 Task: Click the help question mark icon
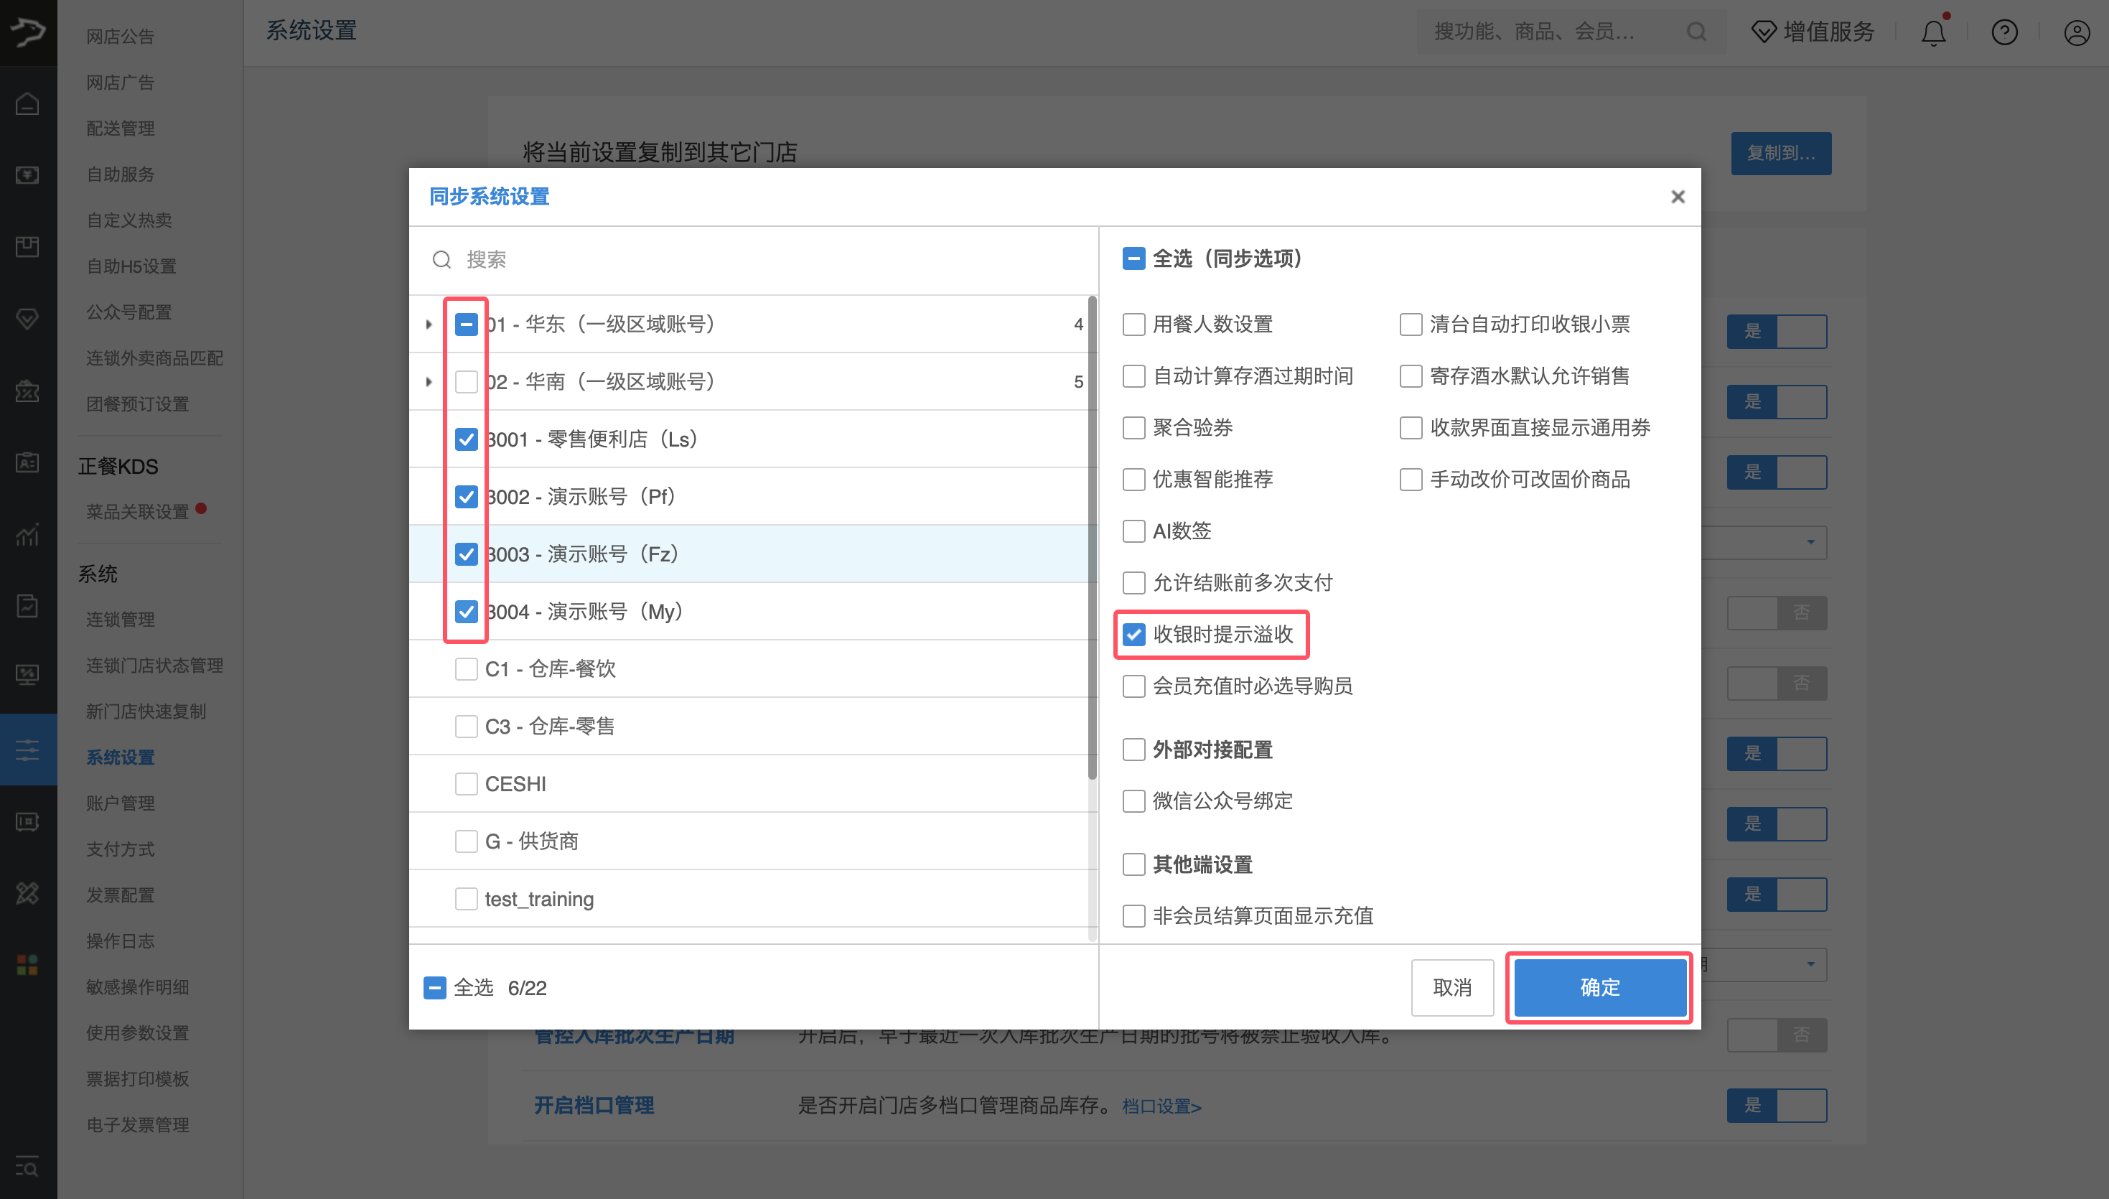2003,32
